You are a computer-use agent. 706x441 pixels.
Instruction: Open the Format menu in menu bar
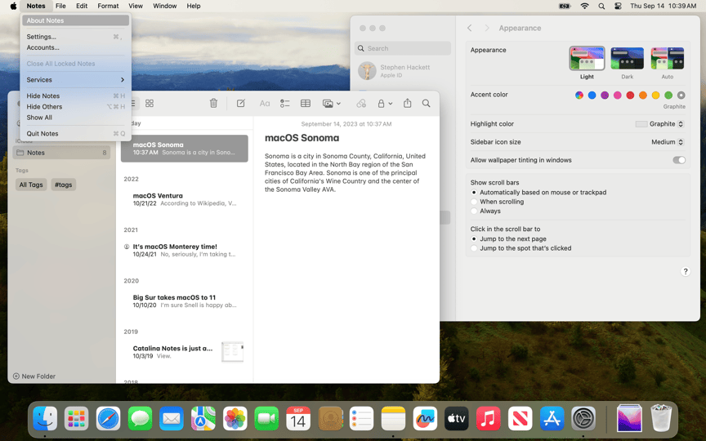(x=108, y=6)
